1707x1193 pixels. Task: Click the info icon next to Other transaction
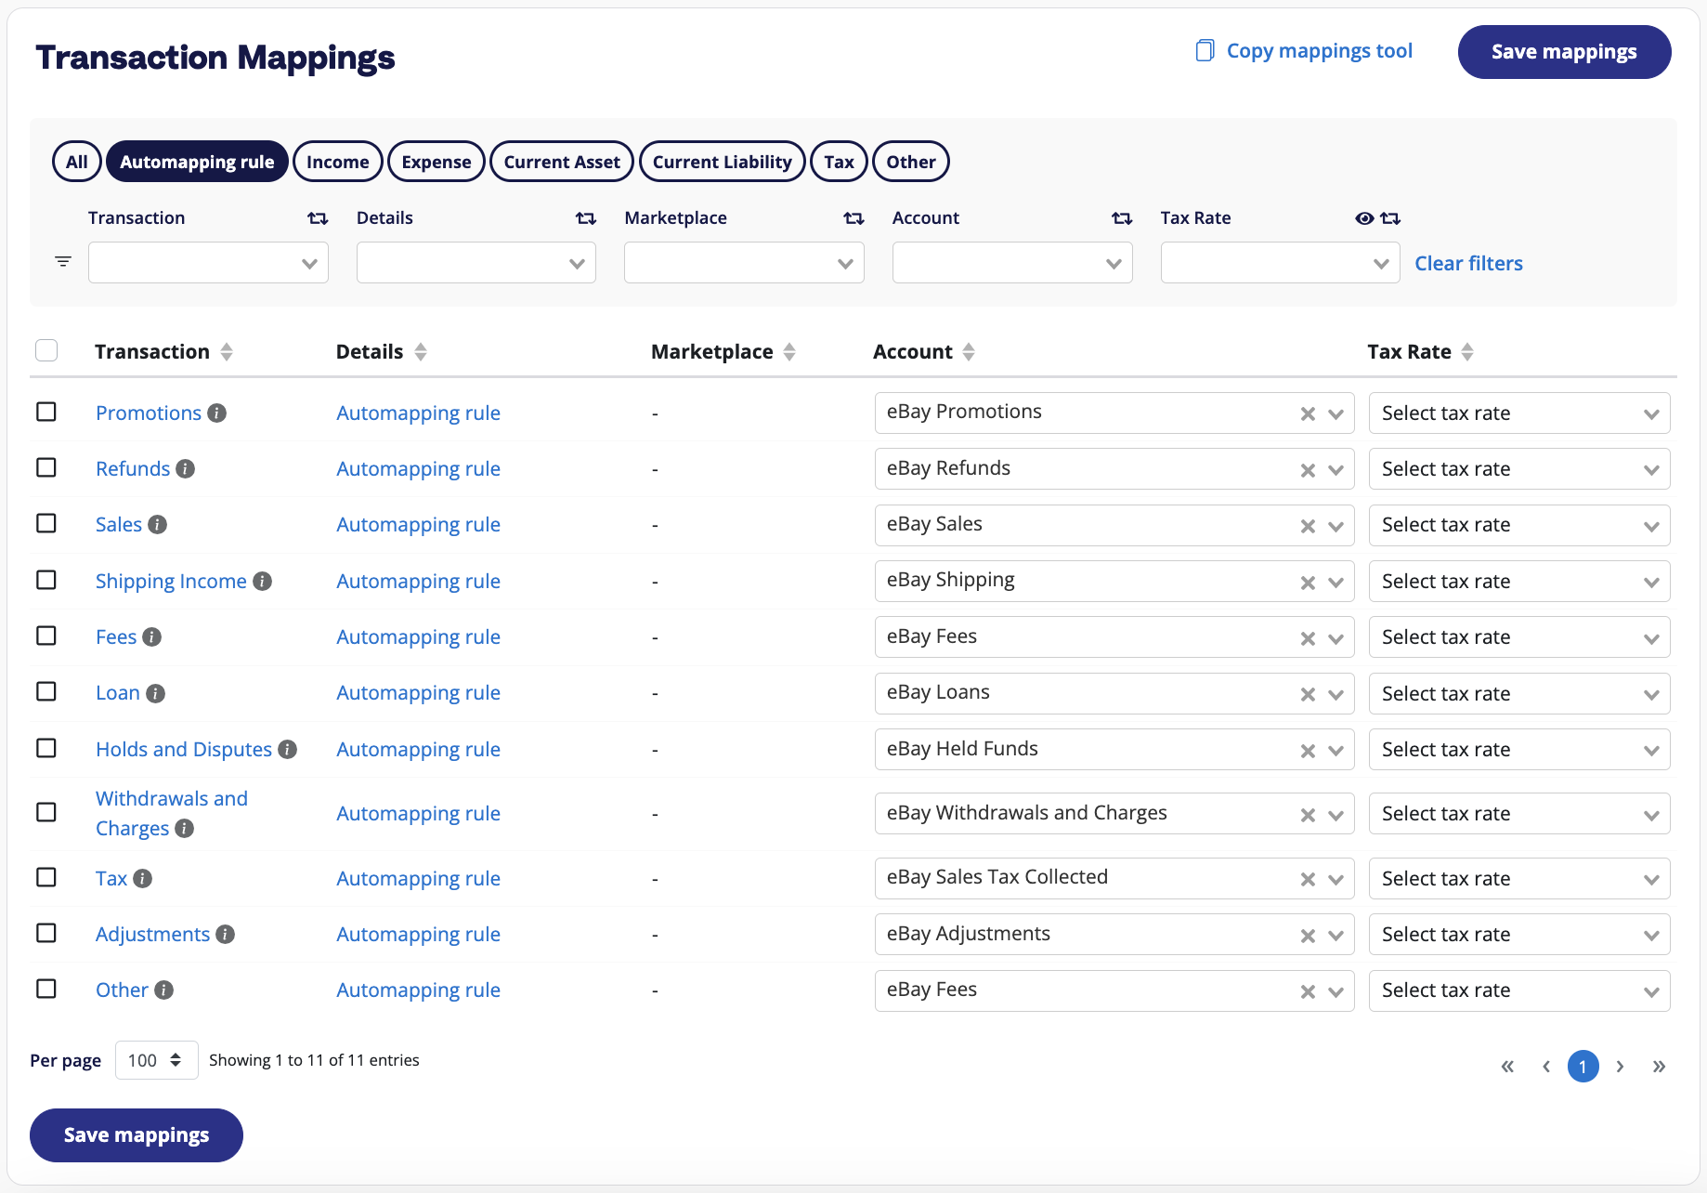[x=163, y=990]
